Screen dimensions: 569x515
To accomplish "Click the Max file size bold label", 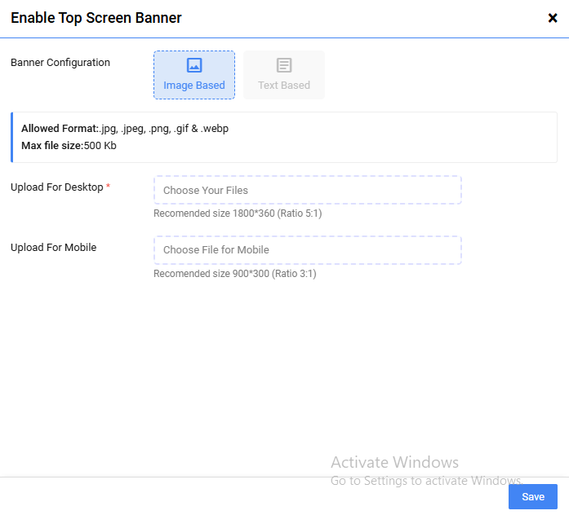I will point(52,145).
